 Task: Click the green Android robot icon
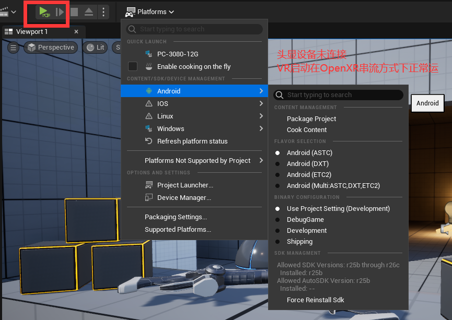tap(149, 91)
